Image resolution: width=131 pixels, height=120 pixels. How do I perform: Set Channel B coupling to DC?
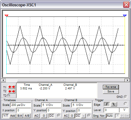click(78, 116)
